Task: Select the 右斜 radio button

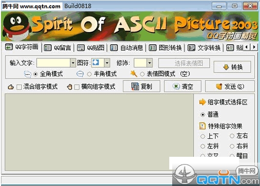Action: coord(232,146)
